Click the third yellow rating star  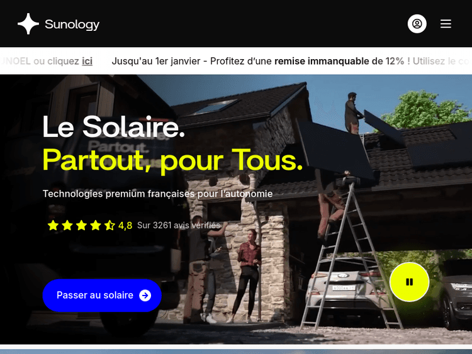click(81, 225)
